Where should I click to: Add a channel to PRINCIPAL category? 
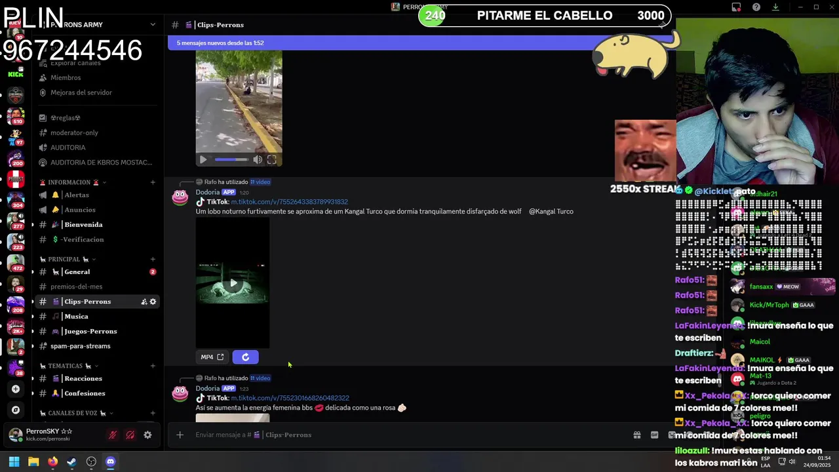point(153,259)
